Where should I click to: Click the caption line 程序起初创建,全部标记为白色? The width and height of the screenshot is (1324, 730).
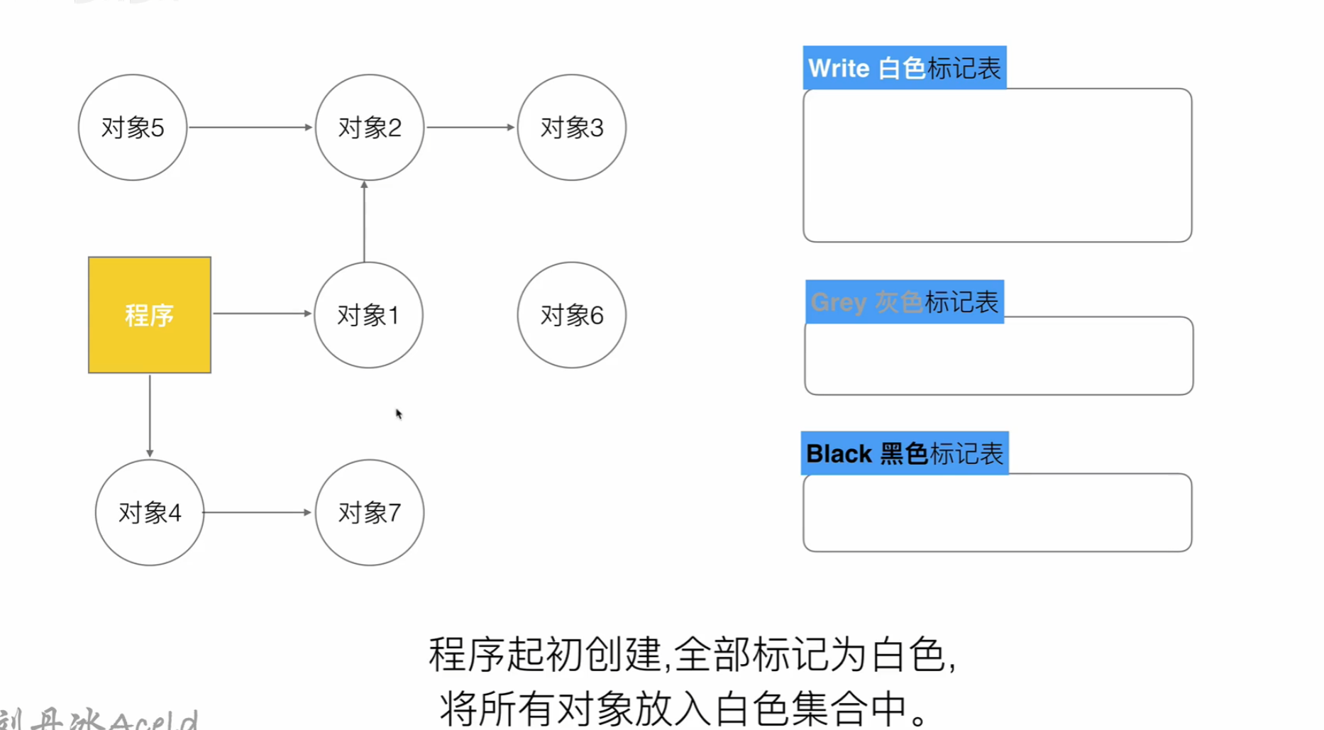[693, 654]
